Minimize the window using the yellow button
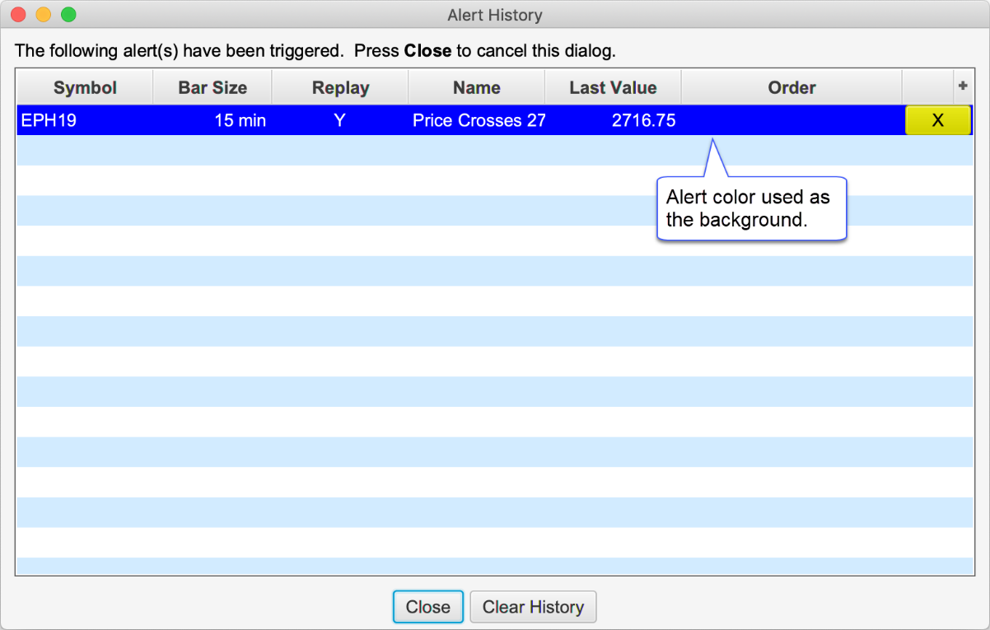The image size is (990, 630). click(44, 15)
